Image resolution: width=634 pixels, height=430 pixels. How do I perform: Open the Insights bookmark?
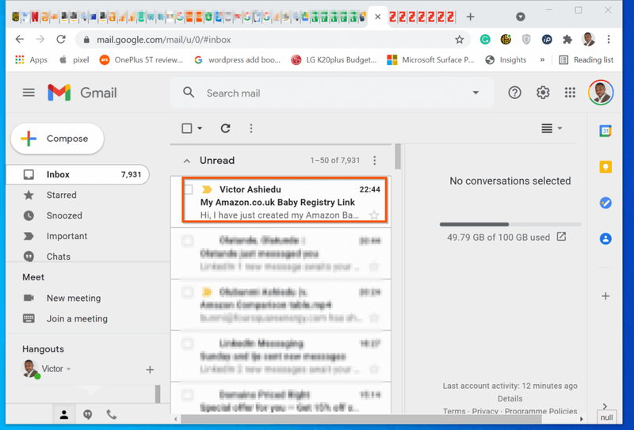tap(506, 60)
